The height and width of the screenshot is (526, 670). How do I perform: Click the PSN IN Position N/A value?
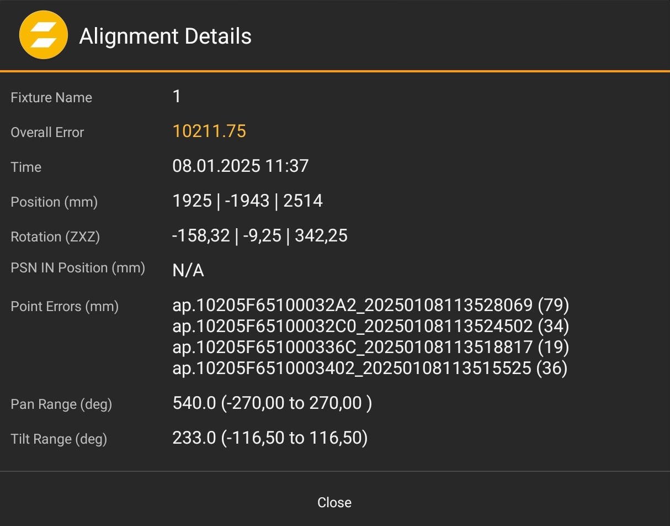coord(188,270)
